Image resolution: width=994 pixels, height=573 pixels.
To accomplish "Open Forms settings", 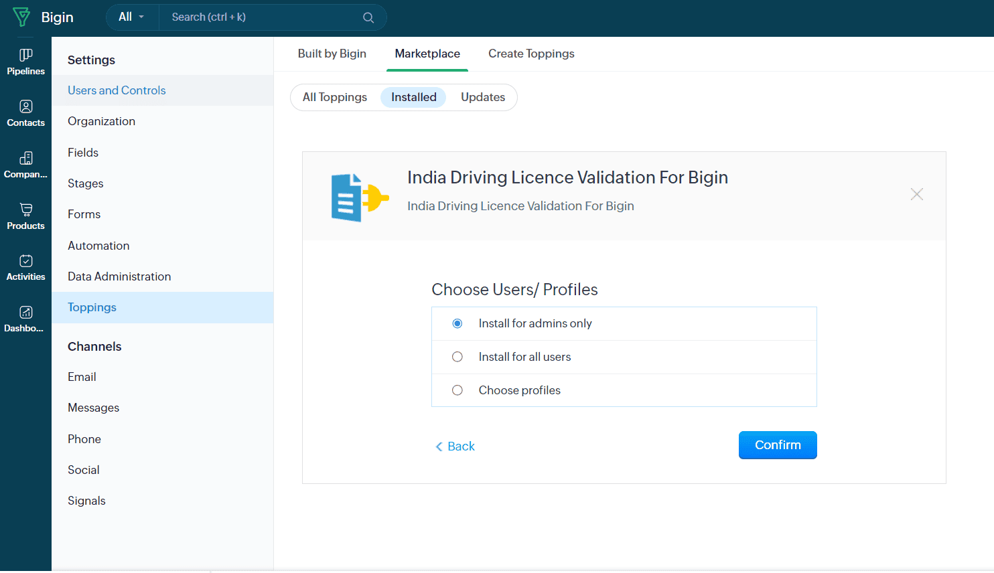I will [162, 214].
